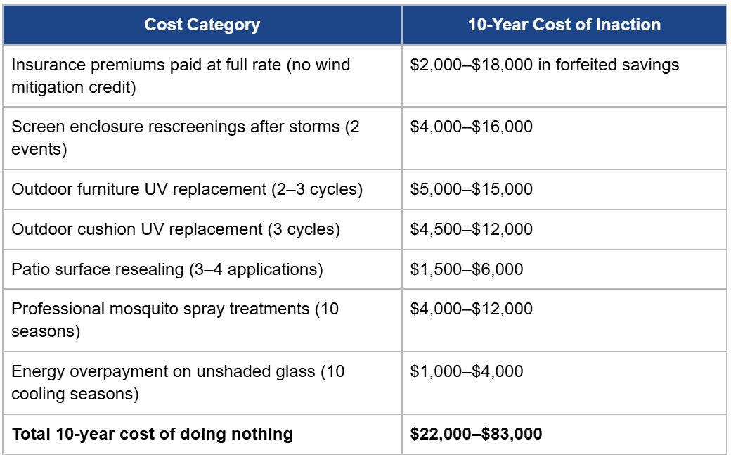Click the energy overpayment on unshaded glass cell
This screenshot has height=455, width=731.
202,383
